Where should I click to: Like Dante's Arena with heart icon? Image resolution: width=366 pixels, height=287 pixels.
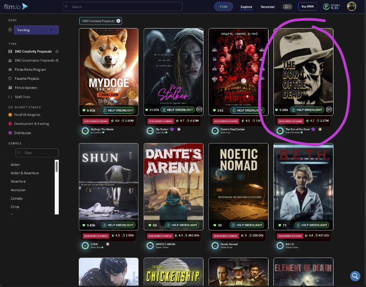(150, 225)
